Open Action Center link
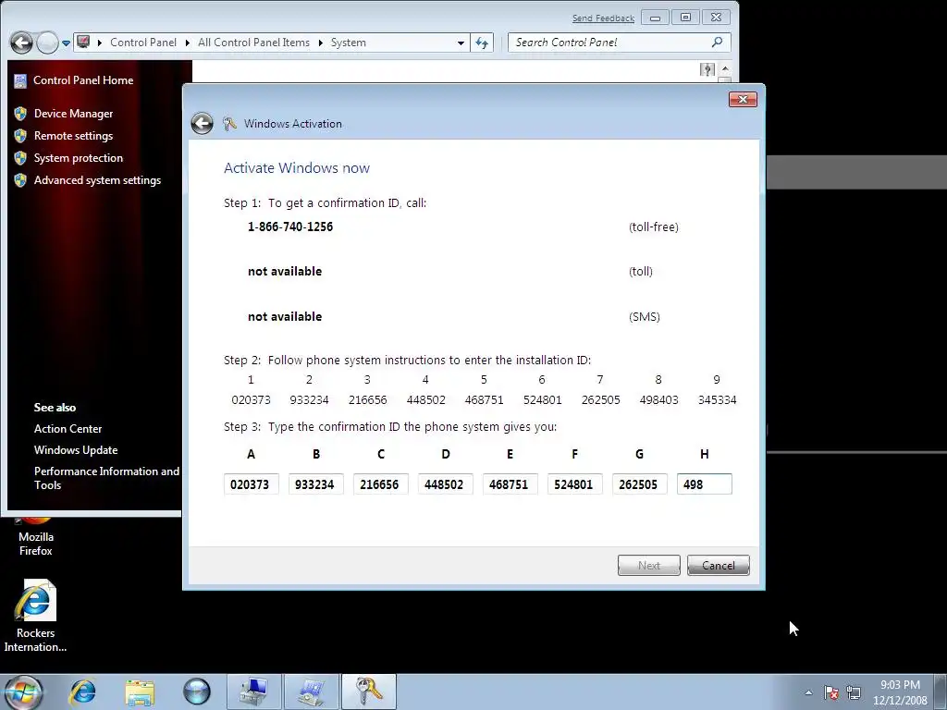The height and width of the screenshot is (710, 947). [x=68, y=429]
